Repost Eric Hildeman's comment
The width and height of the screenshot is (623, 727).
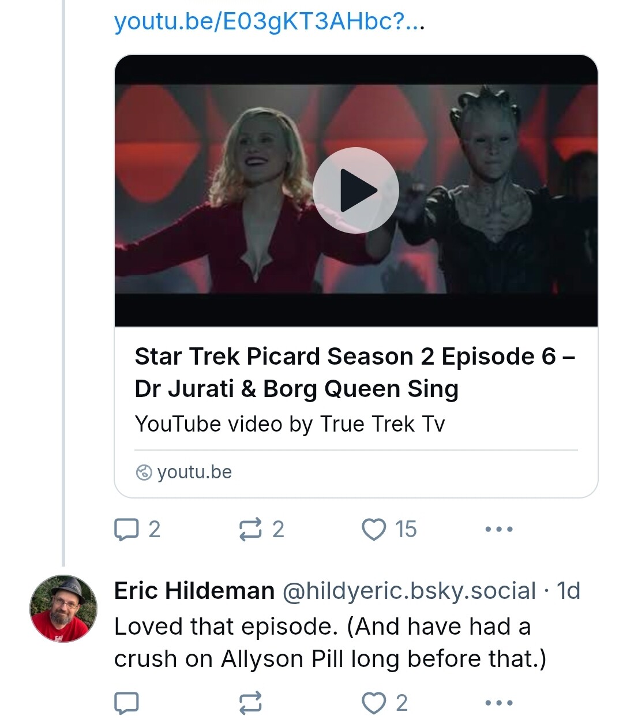[250, 703]
